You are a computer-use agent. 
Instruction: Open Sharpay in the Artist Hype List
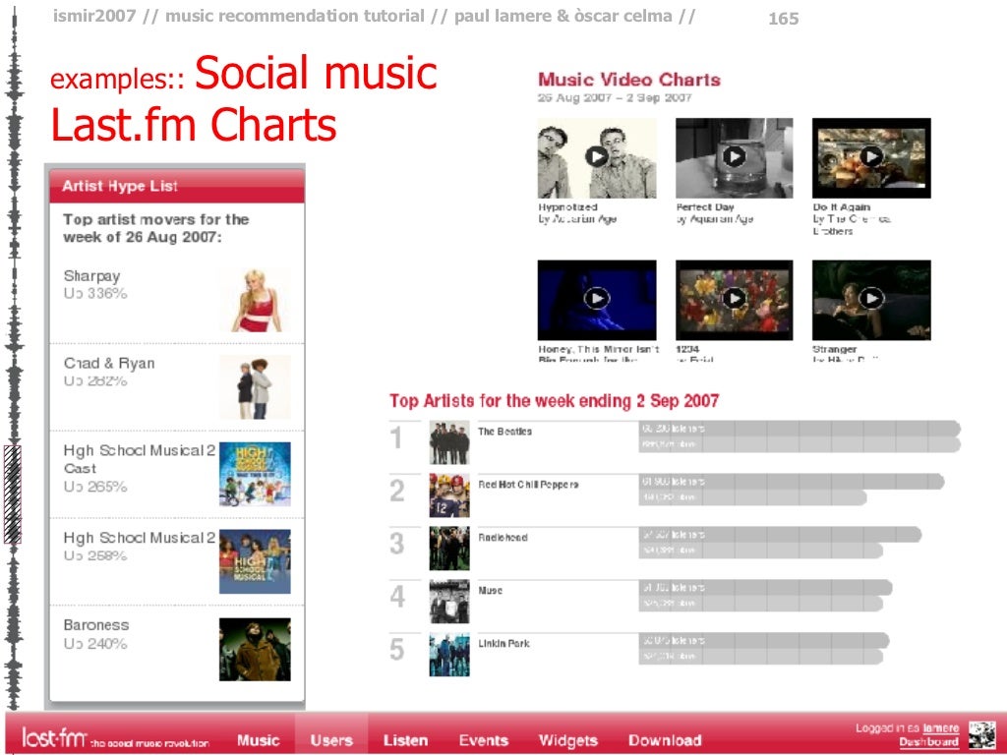tap(91, 276)
